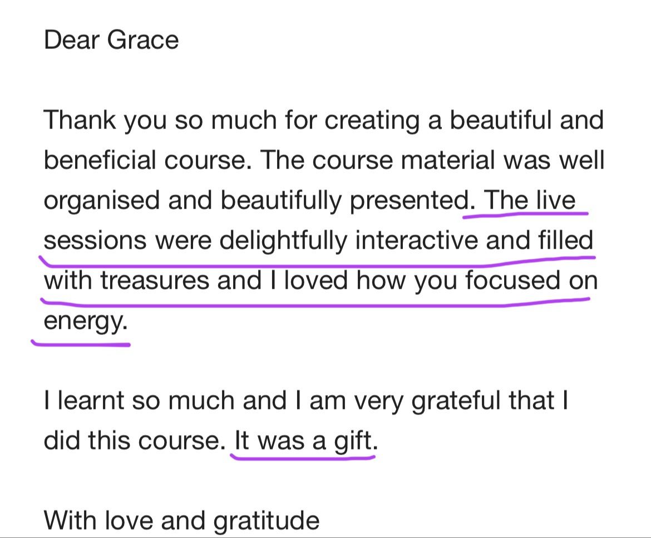651x538 pixels.
Task: Click the word "filled" at the line end
Action: pos(565,240)
